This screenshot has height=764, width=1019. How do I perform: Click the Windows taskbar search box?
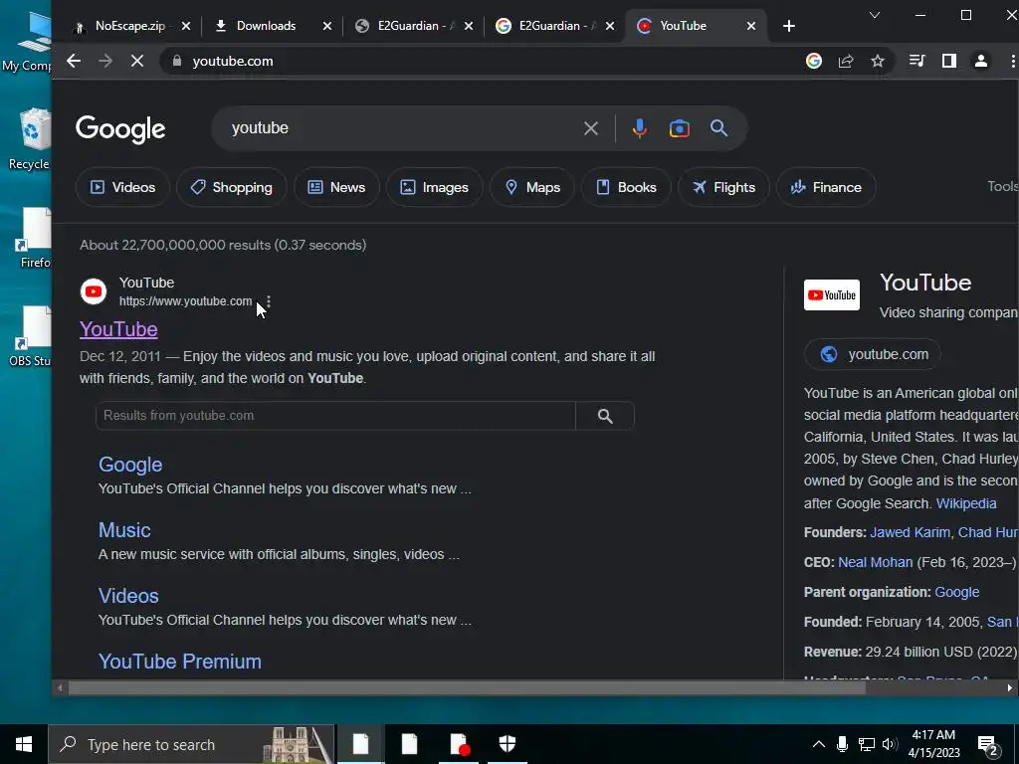pyautogui.click(x=191, y=744)
